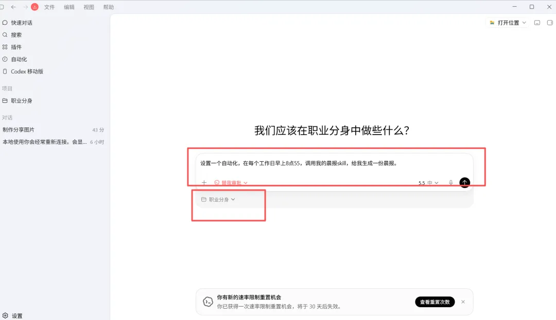The width and height of the screenshot is (556, 320).
Task: Click the red update download icon
Action: [x=35, y=7]
